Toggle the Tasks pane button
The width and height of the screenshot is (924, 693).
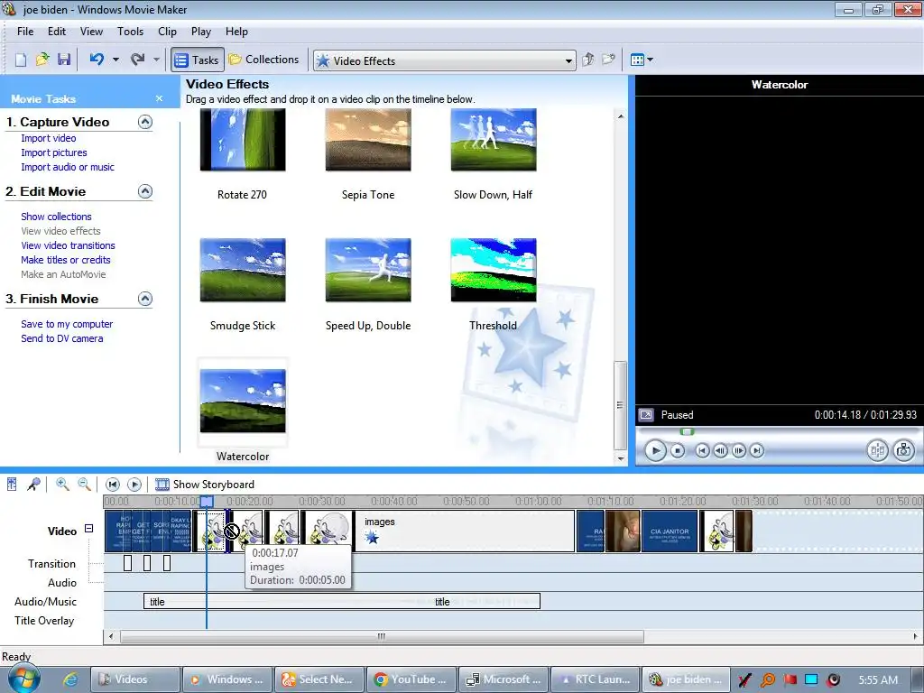point(198,60)
